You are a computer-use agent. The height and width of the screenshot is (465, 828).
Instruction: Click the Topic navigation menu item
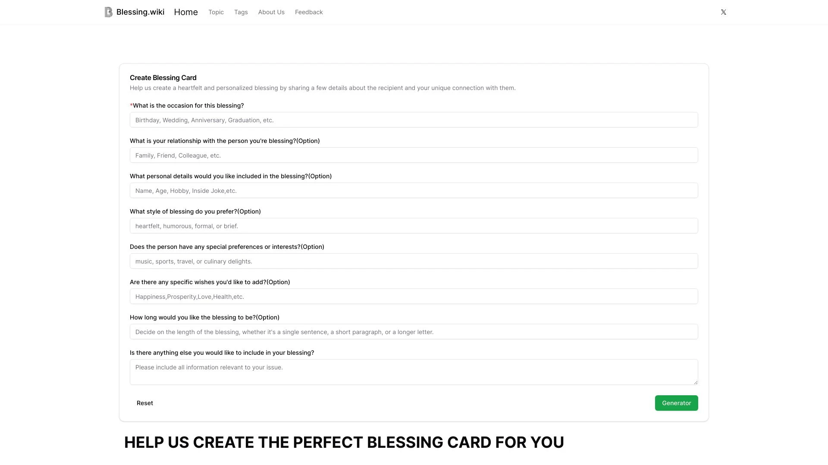(216, 12)
